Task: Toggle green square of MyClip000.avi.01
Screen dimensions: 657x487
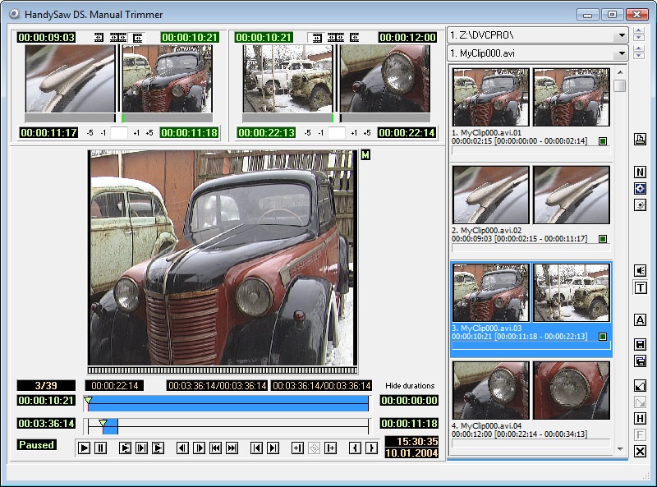Action: point(603,141)
